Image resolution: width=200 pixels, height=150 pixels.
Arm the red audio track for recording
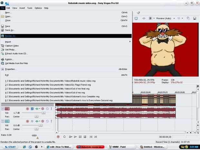[27, 109]
